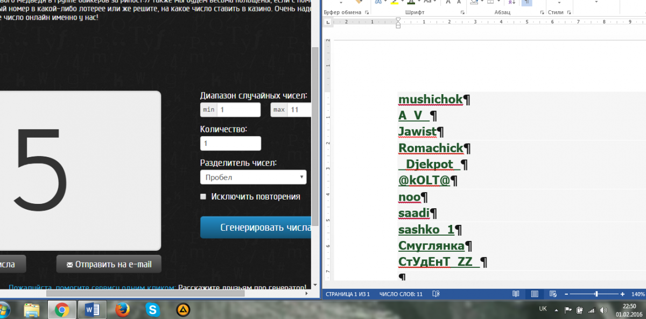The image size is (646, 319).
Task: Click the power battery tray icon
Action: click(580, 310)
